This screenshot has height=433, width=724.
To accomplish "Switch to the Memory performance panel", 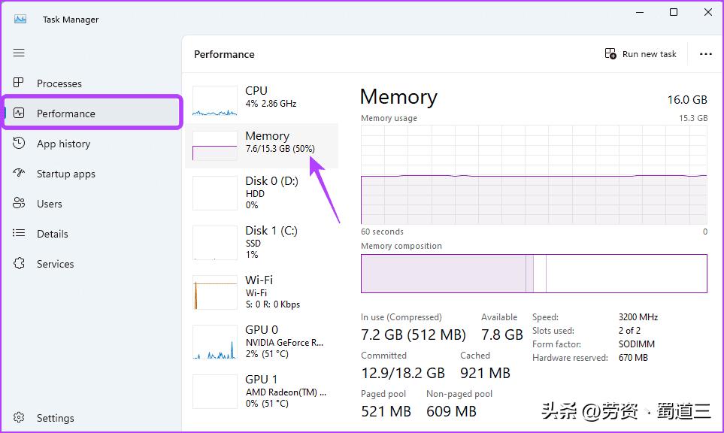I will pos(263,143).
